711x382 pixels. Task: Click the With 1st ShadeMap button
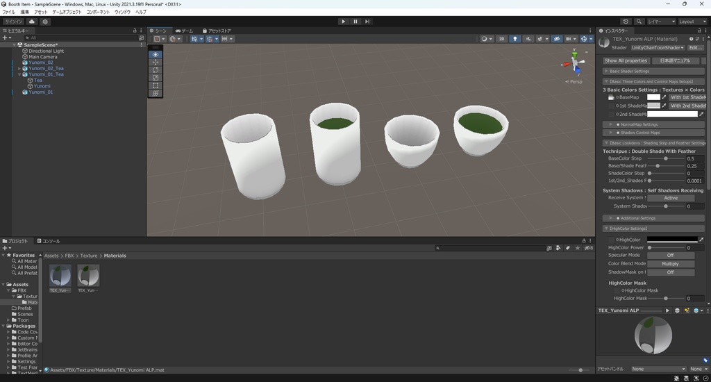click(x=687, y=97)
